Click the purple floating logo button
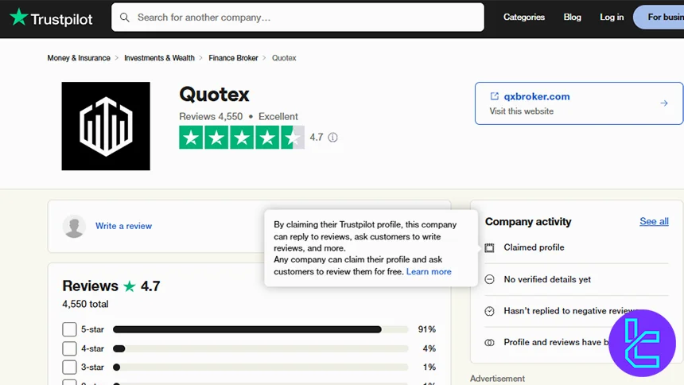Image resolution: width=684 pixels, height=385 pixels. [642, 343]
